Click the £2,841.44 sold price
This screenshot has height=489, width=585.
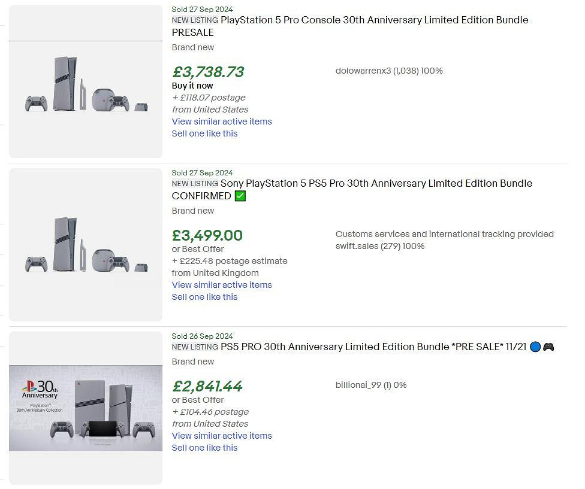[207, 387]
